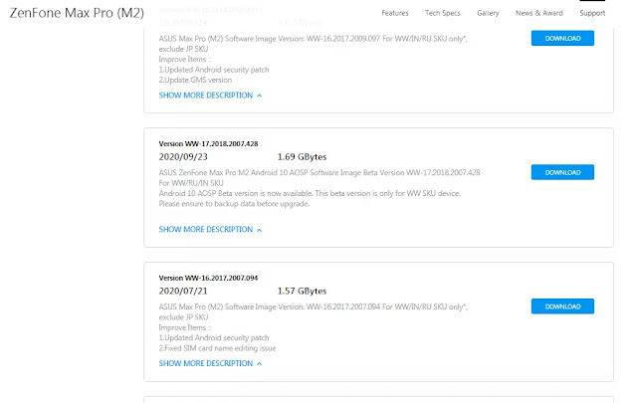
Task: Click the ZenFone Max Pro (M2) title
Action: pos(77,13)
